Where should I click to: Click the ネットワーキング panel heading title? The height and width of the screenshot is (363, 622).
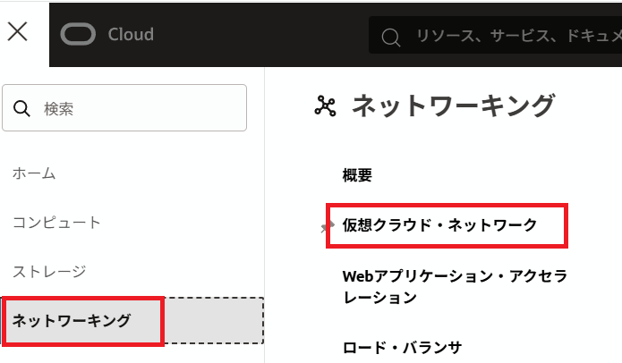[x=453, y=106]
